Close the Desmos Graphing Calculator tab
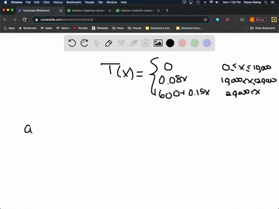The width and height of the screenshot is (279, 209). pos(110,10)
